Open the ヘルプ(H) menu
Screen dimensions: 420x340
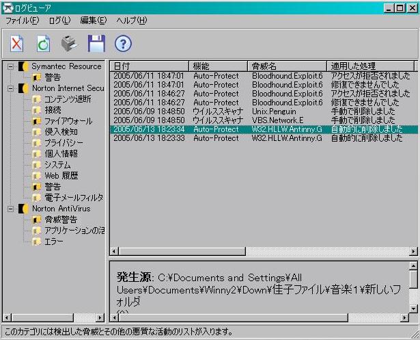[131, 21]
